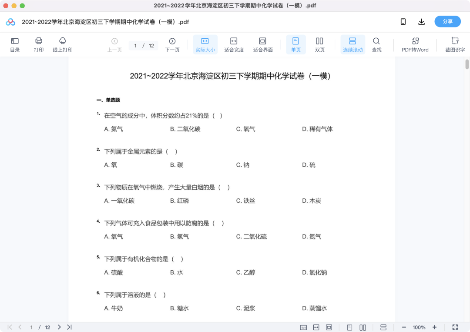Click the bottom bar fit width icon

(x=316, y=328)
